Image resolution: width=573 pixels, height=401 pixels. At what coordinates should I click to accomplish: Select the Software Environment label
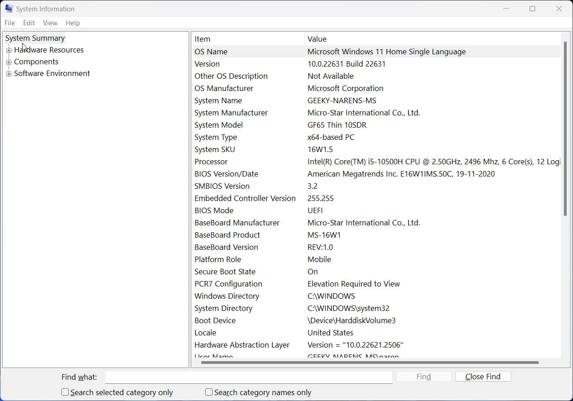(x=52, y=73)
